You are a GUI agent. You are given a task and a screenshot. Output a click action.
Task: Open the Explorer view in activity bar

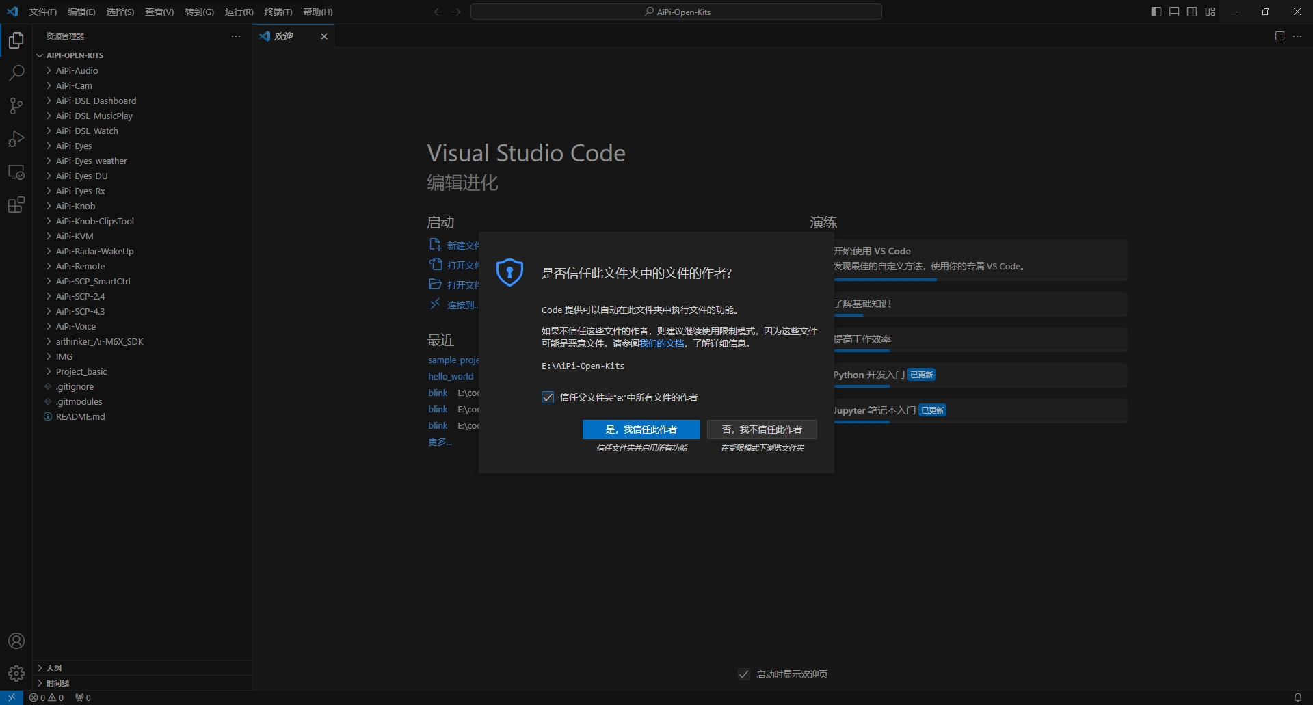tap(16, 40)
